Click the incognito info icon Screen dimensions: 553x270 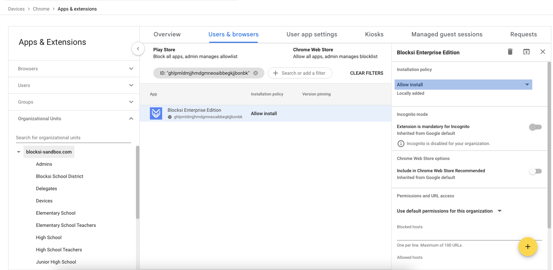pyautogui.click(x=401, y=144)
